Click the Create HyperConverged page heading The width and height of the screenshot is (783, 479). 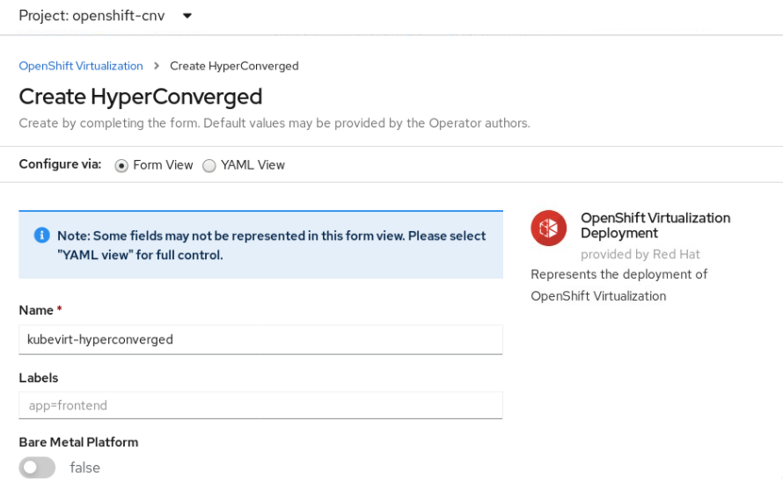[140, 97]
